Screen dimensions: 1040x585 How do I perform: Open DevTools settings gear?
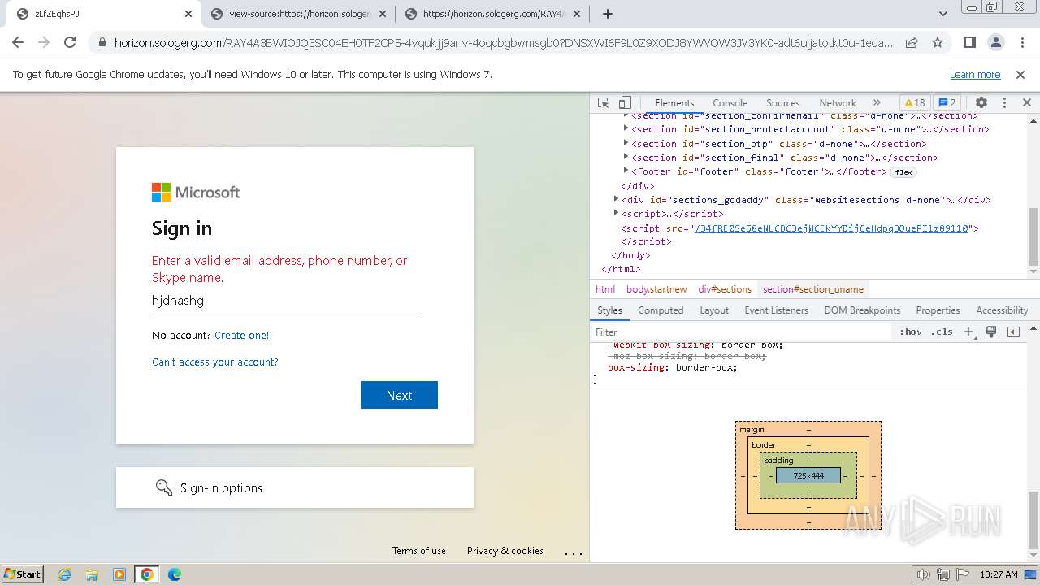pyautogui.click(x=981, y=103)
